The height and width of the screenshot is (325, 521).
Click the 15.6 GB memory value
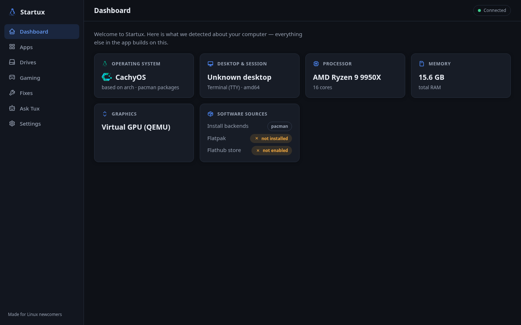[x=431, y=77]
